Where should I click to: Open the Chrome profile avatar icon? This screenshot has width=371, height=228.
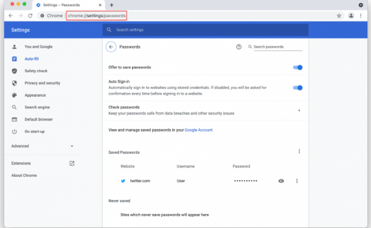[351, 16]
